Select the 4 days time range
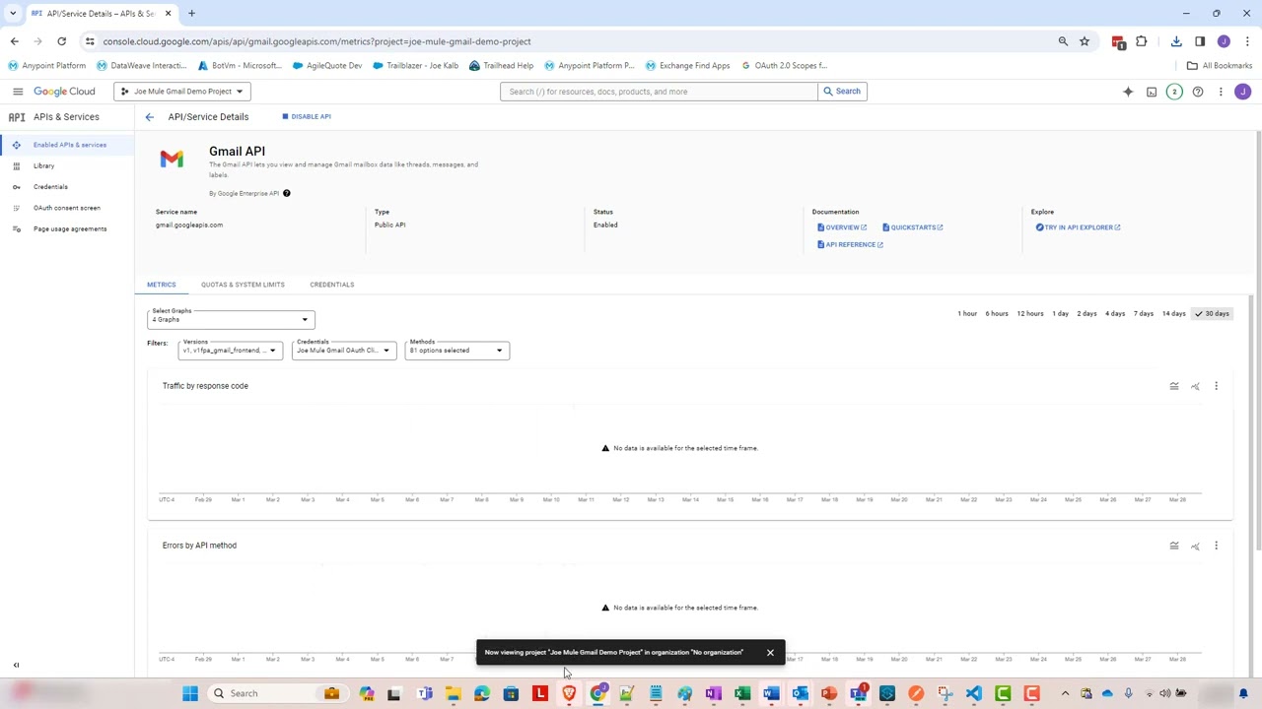This screenshot has width=1262, height=709. coord(1115,314)
